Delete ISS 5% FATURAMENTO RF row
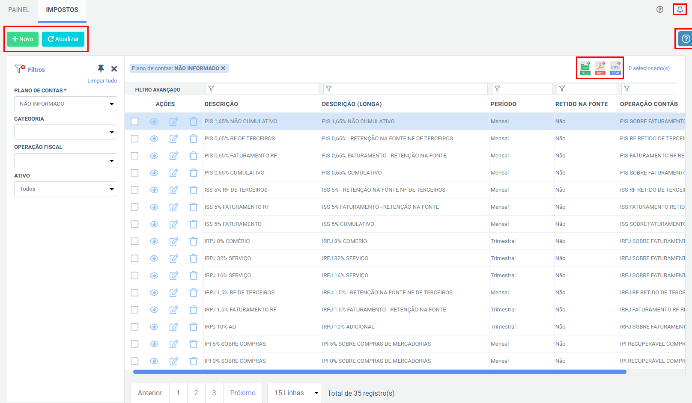 (194, 207)
